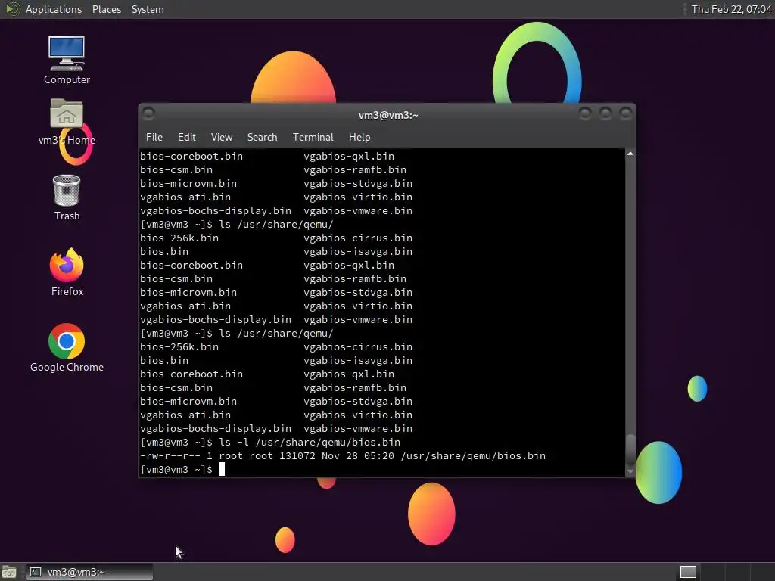The image size is (775, 581).
Task: Click the last vgabios-cirrus.bin listing entry
Action: point(358,346)
